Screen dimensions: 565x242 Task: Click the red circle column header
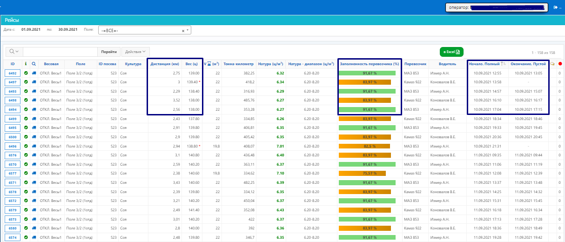560,64
